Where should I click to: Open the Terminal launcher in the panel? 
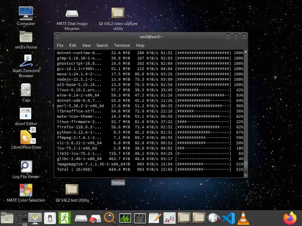click(140, 218)
